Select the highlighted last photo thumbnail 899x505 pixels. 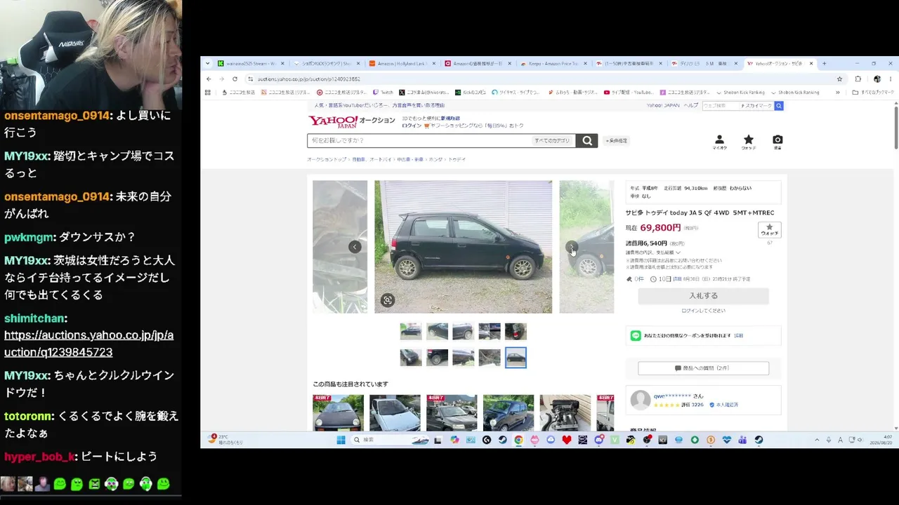point(516,358)
